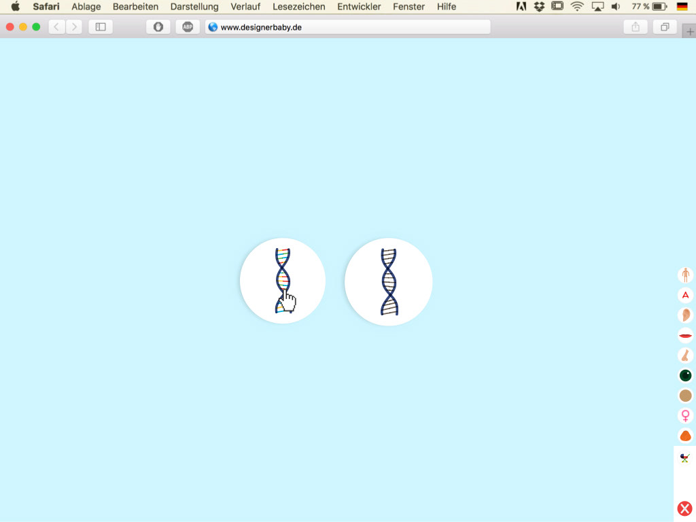Click the yellow minimize window button

23,27
